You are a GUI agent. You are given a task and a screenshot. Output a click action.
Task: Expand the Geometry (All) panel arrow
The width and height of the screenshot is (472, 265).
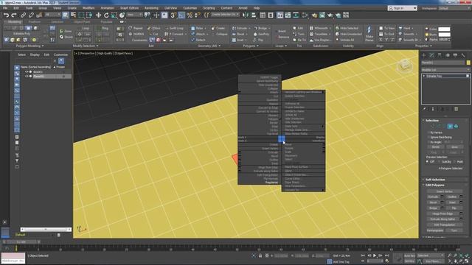(x=220, y=46)
